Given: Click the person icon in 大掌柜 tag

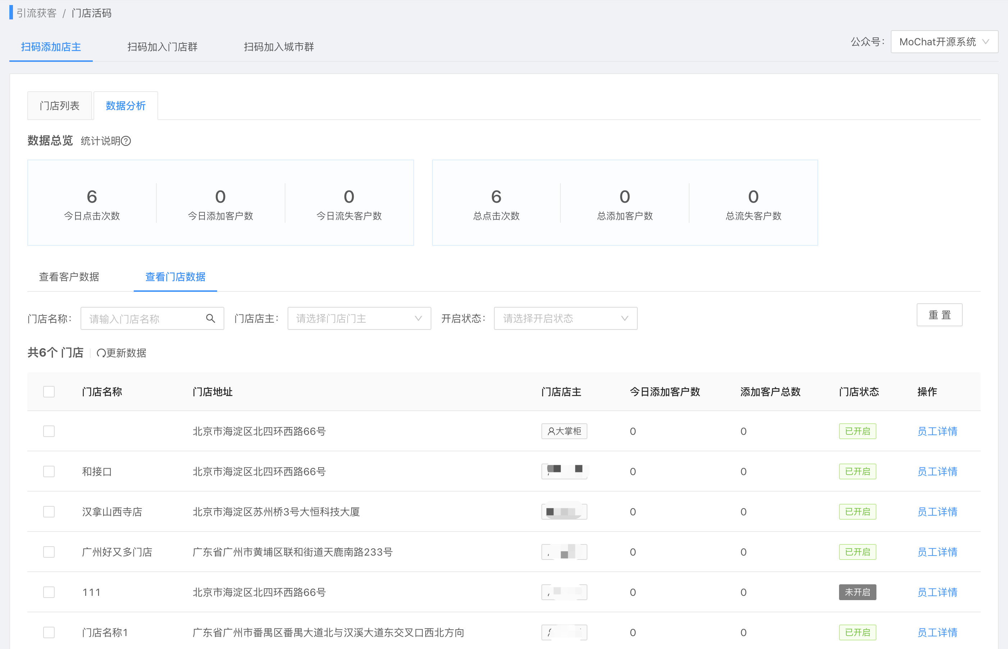Looking at the screenshot, I should [x=551, y=431].
